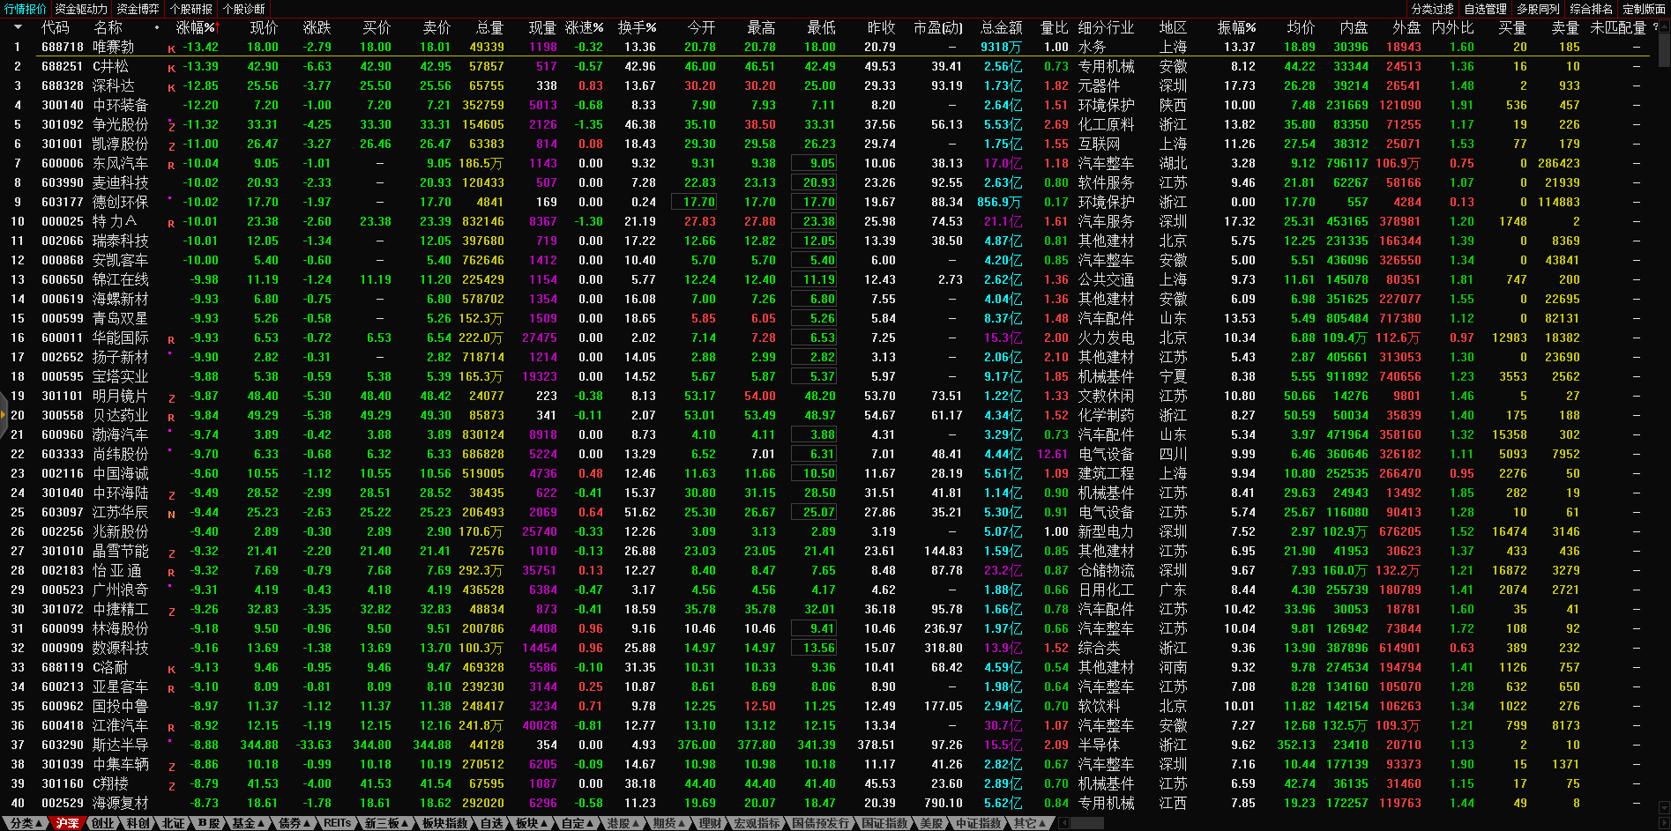Expand the 基金 category dropdown tab
This screenshot has height=831, width=1671.
pos(249,823)
